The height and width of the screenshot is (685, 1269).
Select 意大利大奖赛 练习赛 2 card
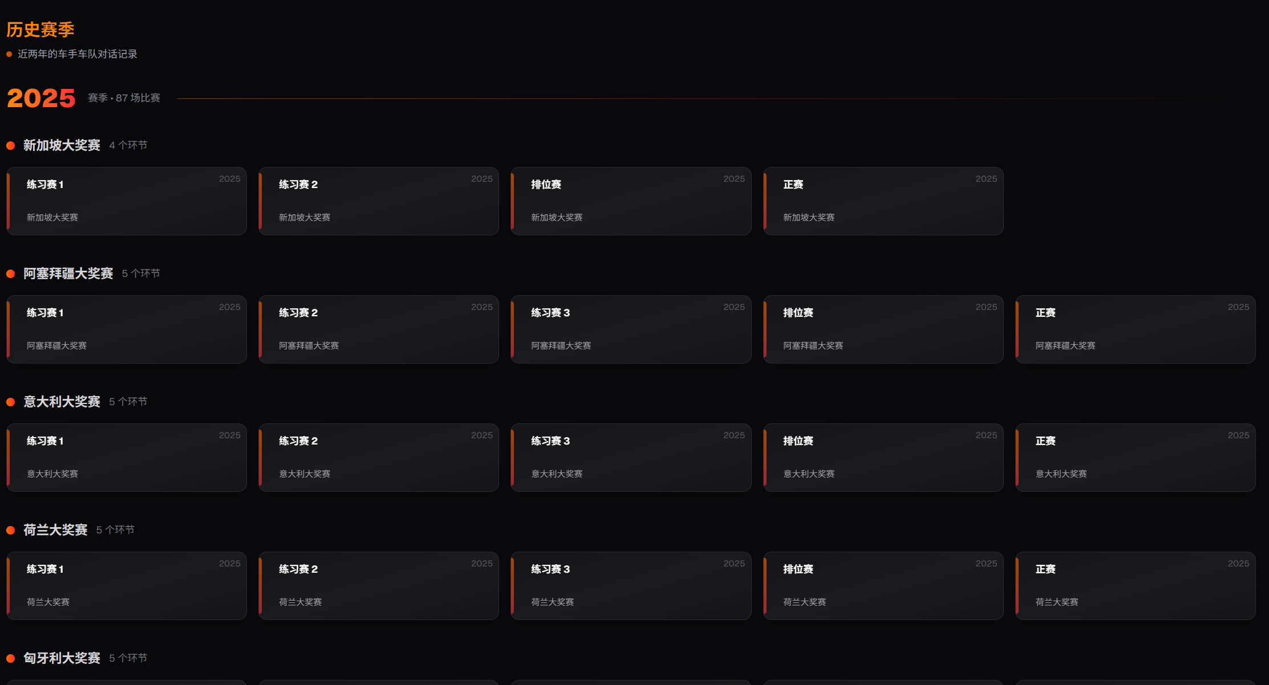click(379, 458)
